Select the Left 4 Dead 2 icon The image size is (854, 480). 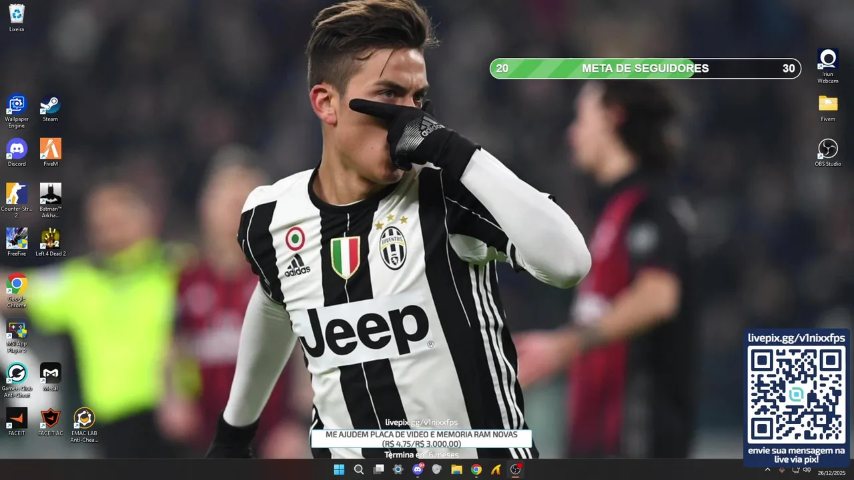tap(50, 242)
